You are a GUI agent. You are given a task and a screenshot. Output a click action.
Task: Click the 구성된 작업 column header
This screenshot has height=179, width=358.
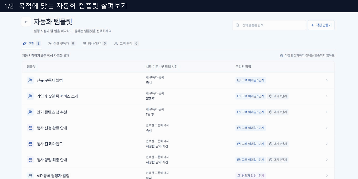point(243,67)
